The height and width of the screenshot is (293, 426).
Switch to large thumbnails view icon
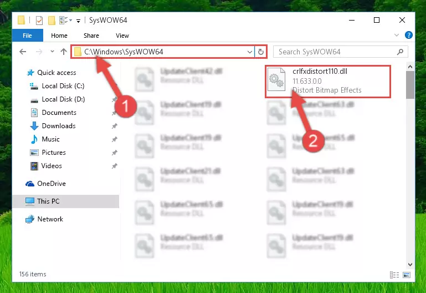coord(407,275)
